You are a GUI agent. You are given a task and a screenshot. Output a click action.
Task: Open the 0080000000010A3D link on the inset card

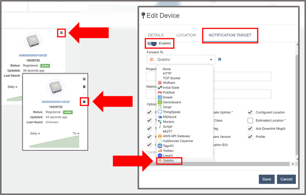point(55,102)
